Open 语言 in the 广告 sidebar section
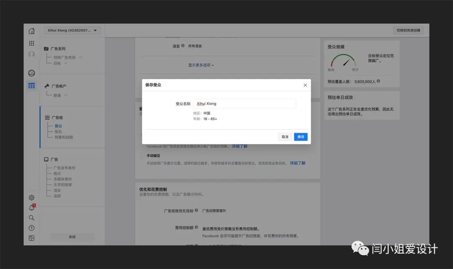Image resolution: width=453 pixels, height=269 pixels. (57, 190)
